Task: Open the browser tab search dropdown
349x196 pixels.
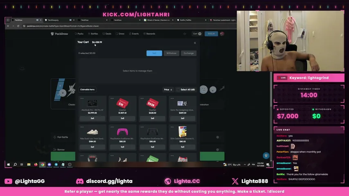Action: [8, 20]
